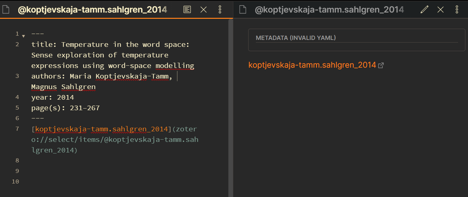
Task: Click the zotero://select URL text in editor
Action: pos(115,140)
